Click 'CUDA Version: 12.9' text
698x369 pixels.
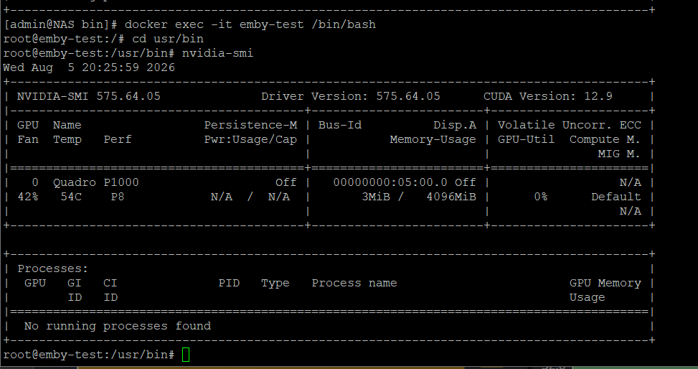click(548, 96)
